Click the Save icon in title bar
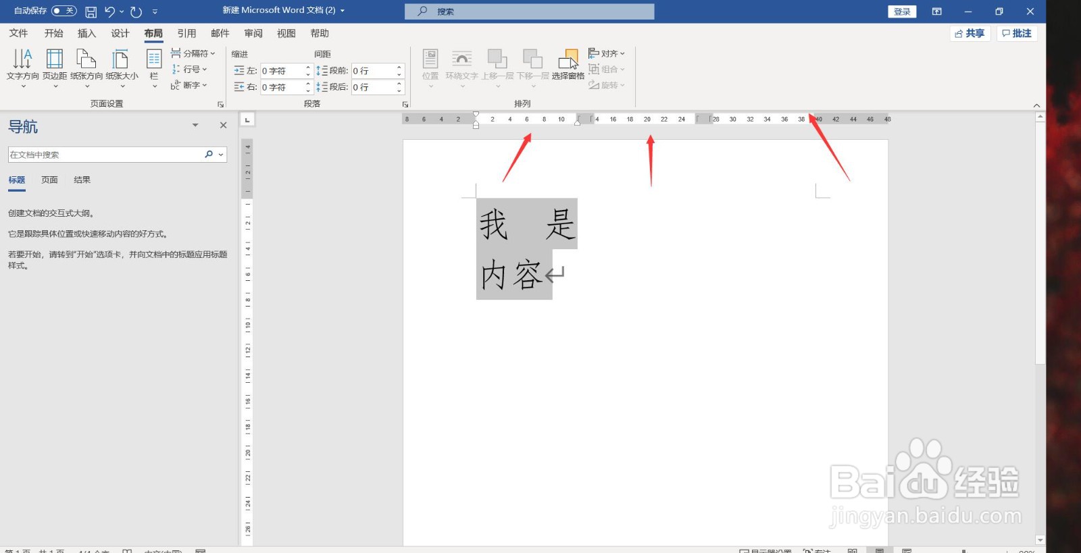 point(91,11)
